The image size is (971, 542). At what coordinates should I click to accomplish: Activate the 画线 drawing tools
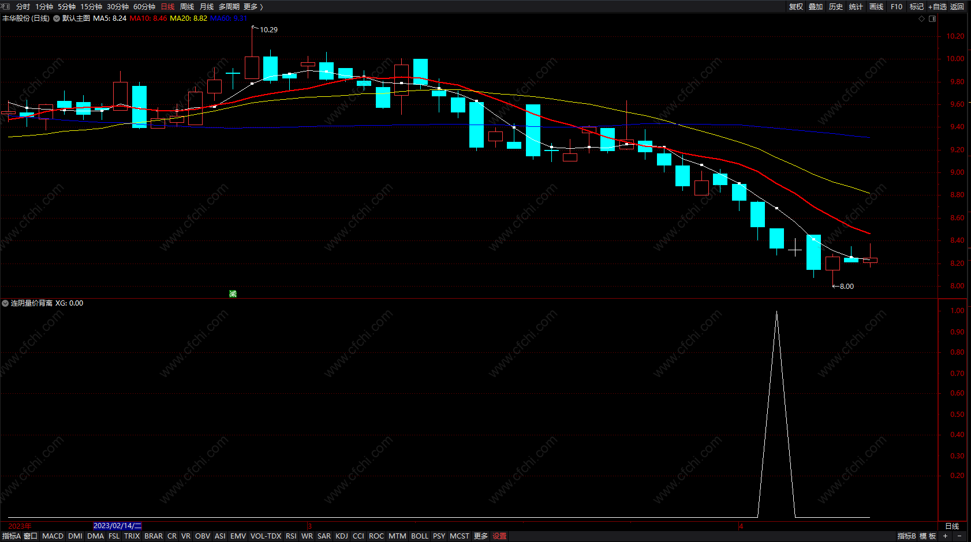click(876, 6)
